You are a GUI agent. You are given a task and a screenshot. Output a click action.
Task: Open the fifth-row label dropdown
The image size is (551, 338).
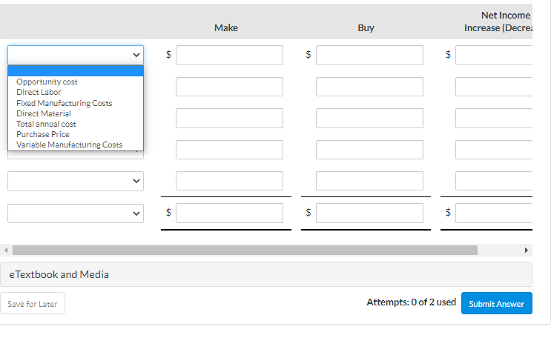[76, 181]
